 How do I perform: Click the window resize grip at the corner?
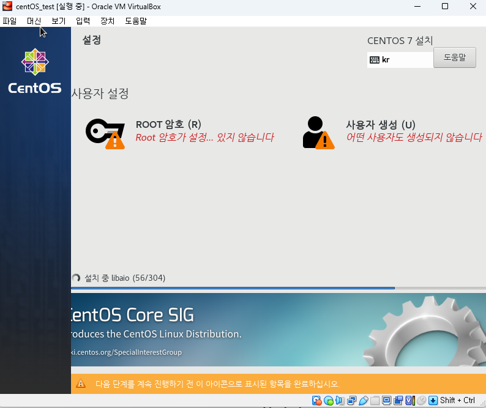482,403
